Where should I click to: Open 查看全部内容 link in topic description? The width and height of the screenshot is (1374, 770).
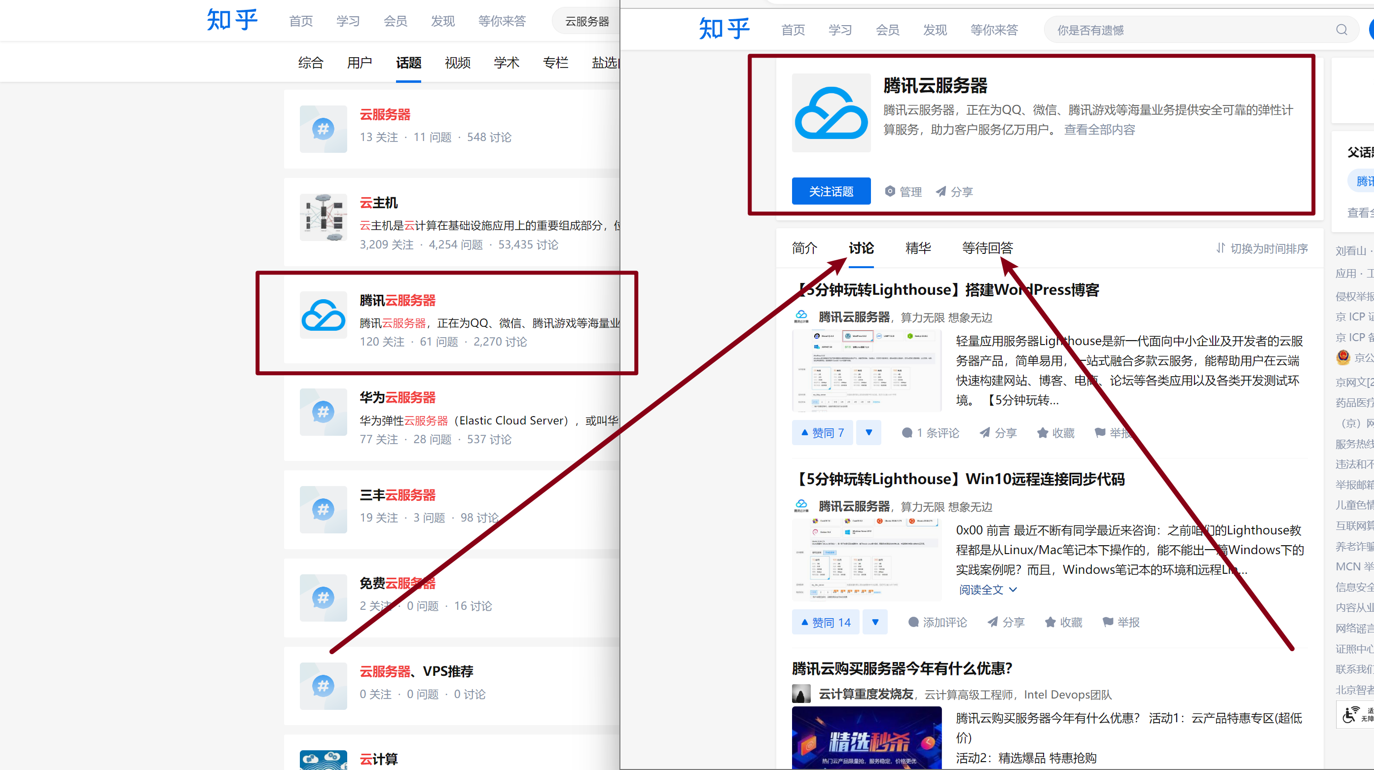(1099, 130)
